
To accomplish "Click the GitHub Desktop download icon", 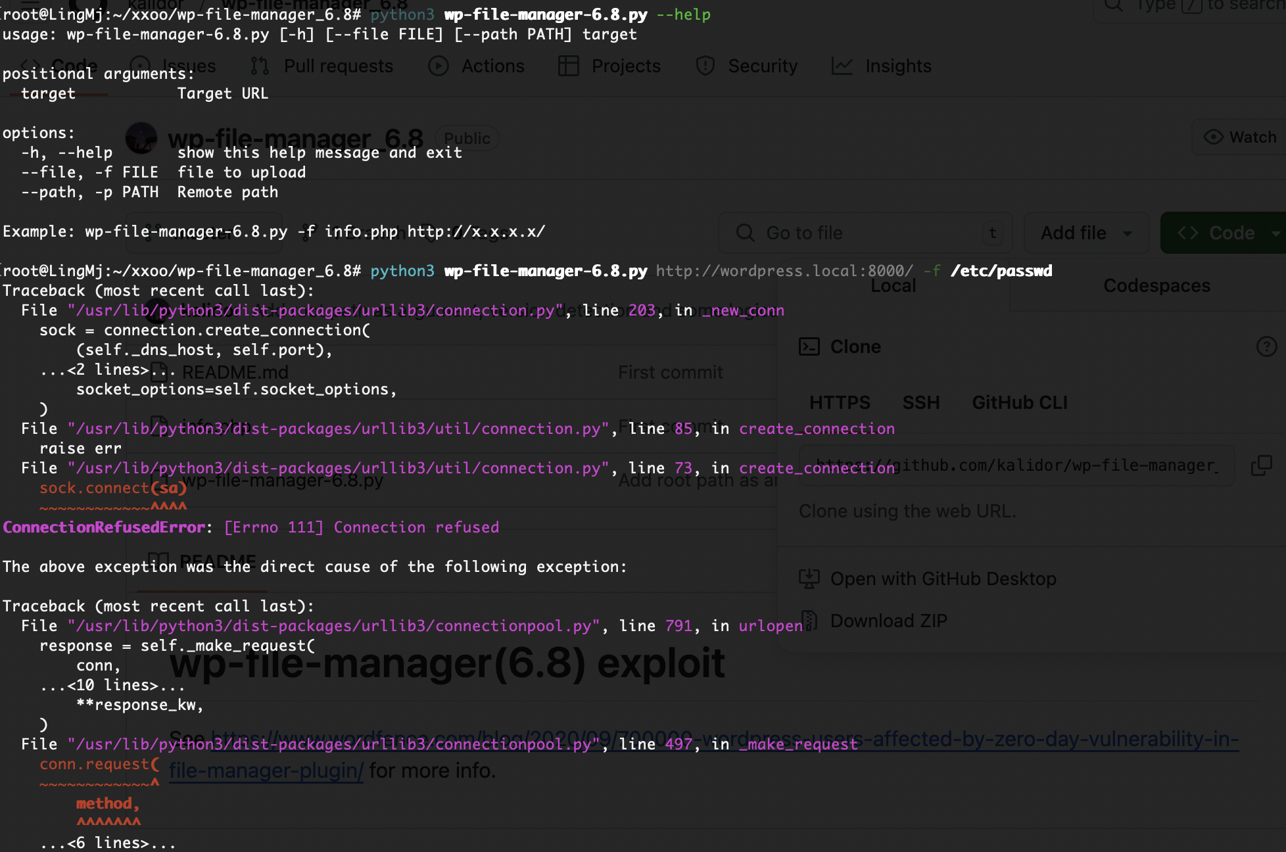I will tap(809, 579).
